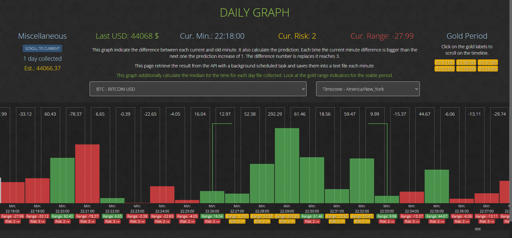Viewport: 512px width, 238px height.
Task: Choose the 22:58:00 gold period label
Action: [x=466, y=69]
